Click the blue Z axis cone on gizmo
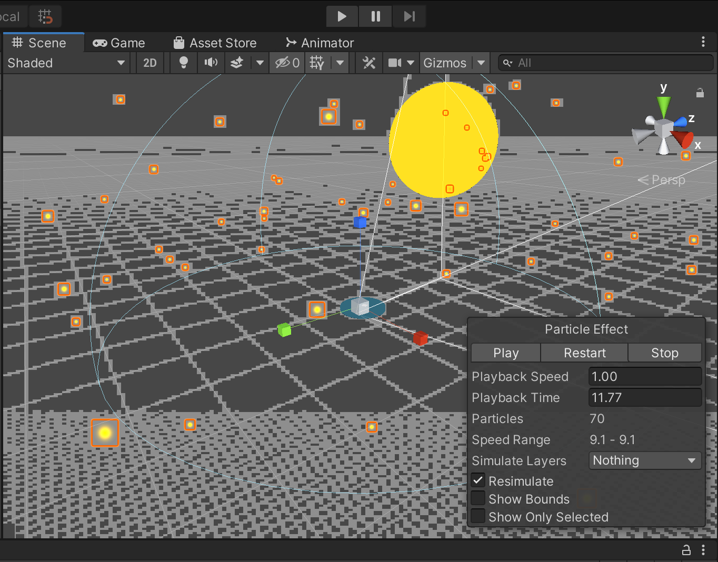 tap(681, 122)
